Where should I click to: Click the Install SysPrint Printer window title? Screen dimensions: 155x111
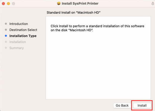80,4
